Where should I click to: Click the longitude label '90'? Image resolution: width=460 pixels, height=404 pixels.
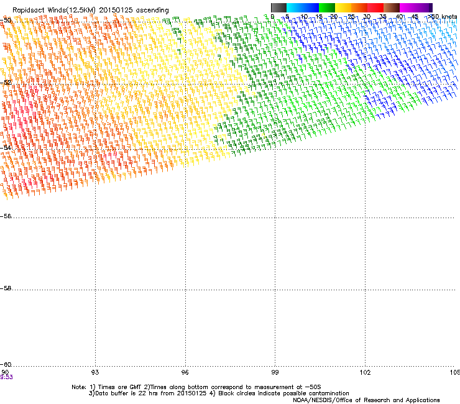pos(5,372)
